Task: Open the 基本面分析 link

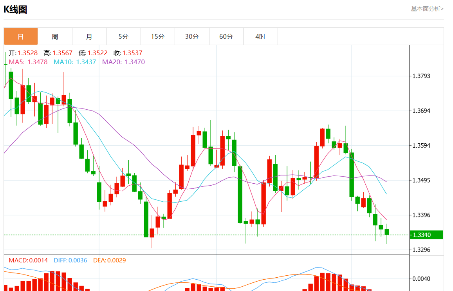Action: 427,9
